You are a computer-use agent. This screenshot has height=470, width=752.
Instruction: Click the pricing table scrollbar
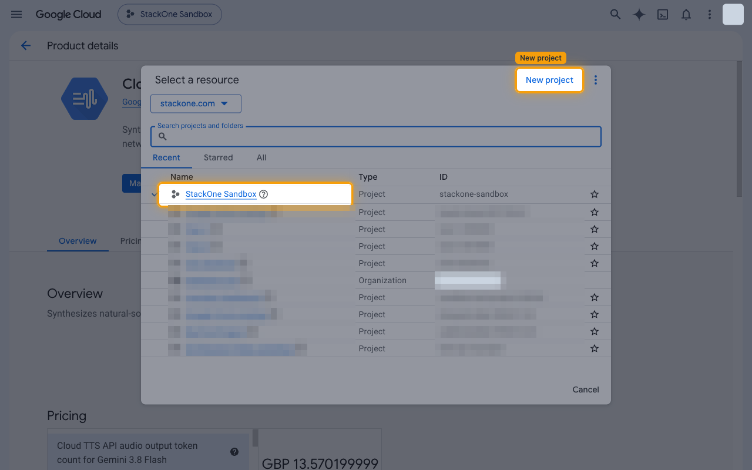click(x=255, y=438)
